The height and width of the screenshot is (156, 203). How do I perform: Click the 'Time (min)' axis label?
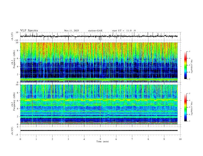(x=103, y=141)
